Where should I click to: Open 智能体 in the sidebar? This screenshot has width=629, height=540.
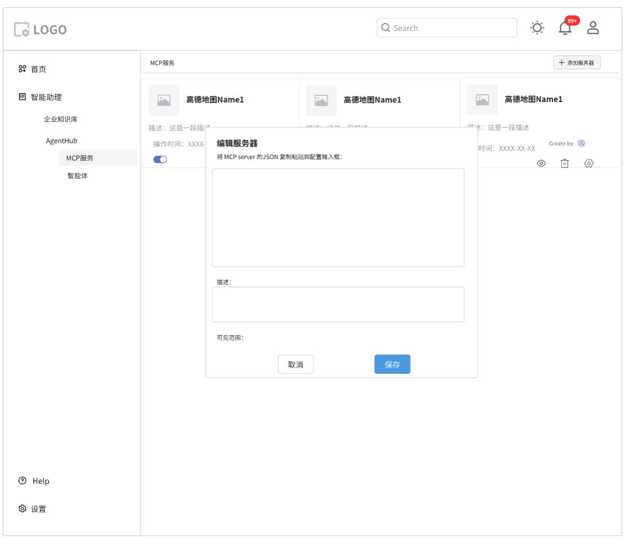(78, 175)
